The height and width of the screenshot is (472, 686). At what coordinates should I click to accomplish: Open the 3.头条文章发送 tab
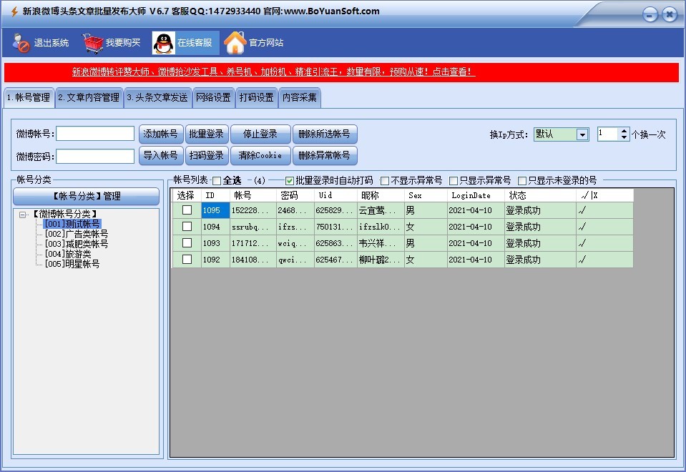(157, 97)
